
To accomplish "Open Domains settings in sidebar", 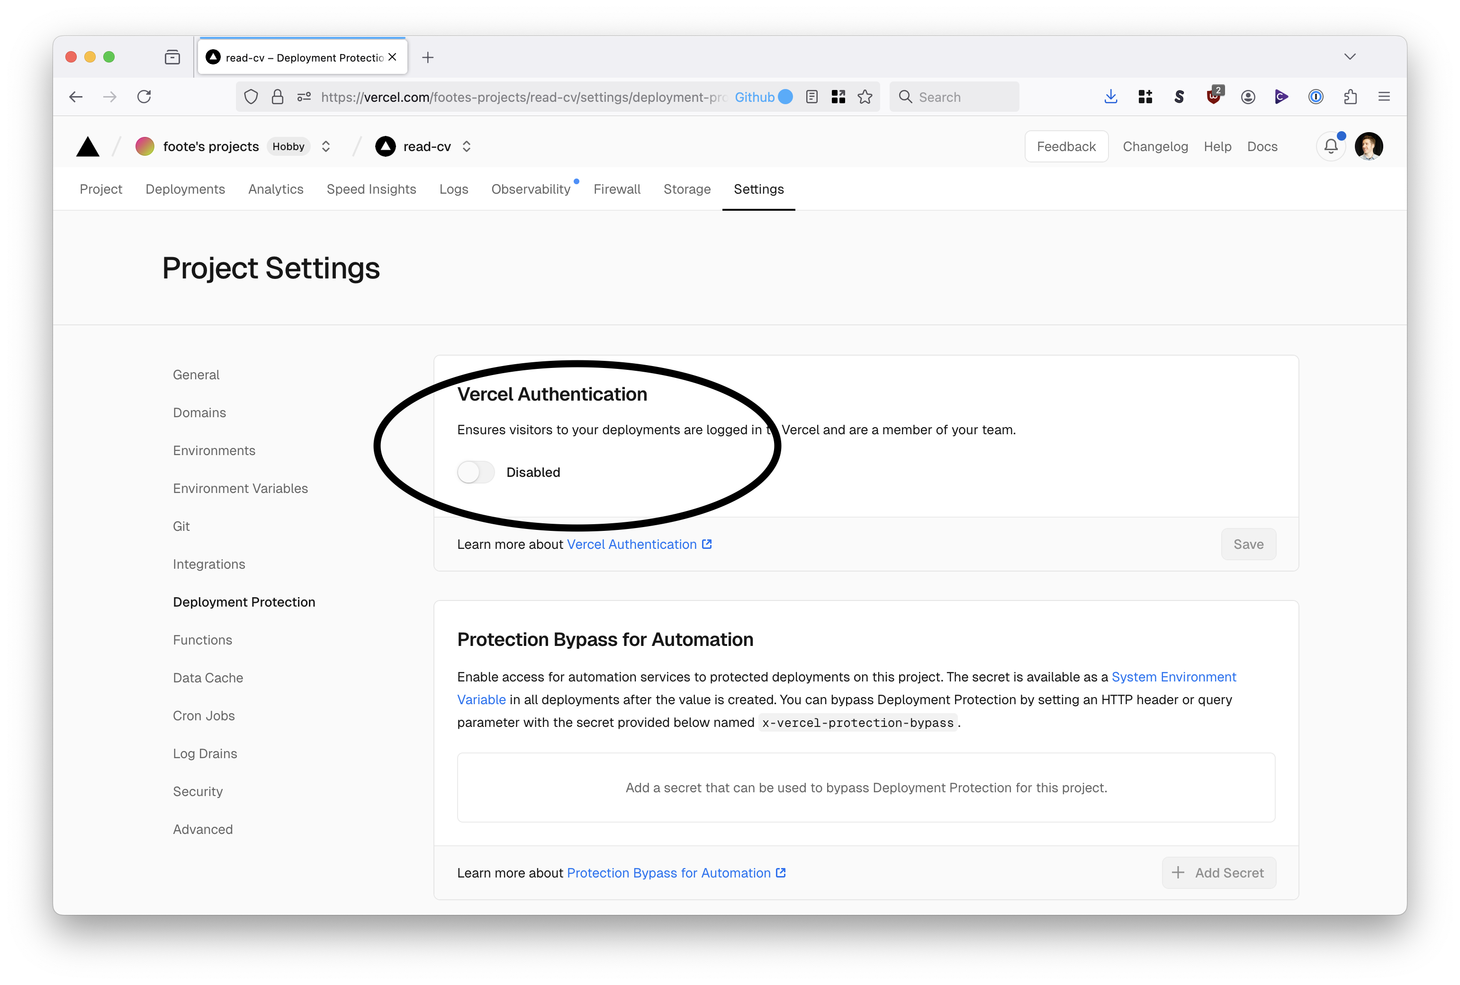I will tap(199, 413).
